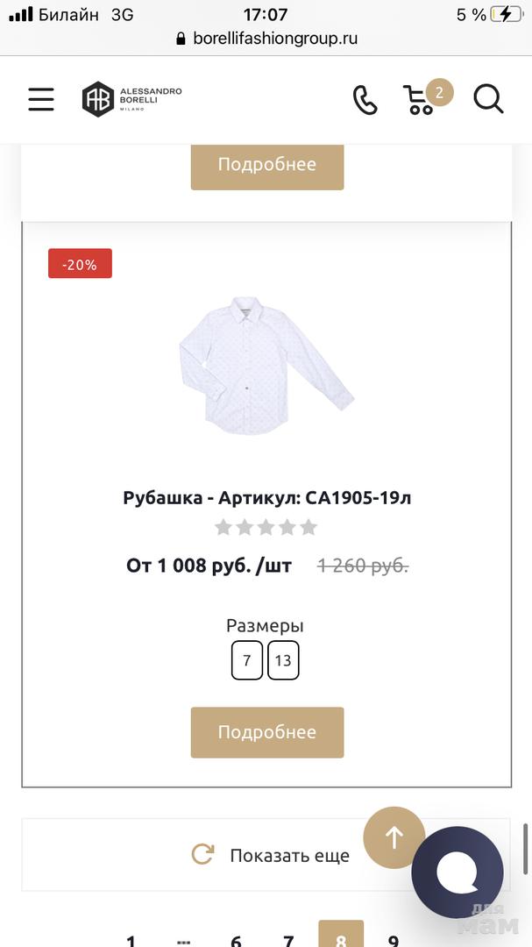The image size is (532, 947).
Task: Go to page 6
Action: pos(236,939)
